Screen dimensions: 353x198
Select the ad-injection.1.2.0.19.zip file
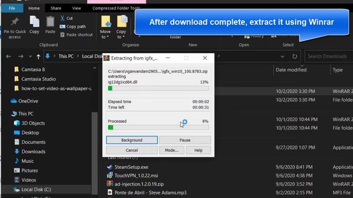[139, 184]
